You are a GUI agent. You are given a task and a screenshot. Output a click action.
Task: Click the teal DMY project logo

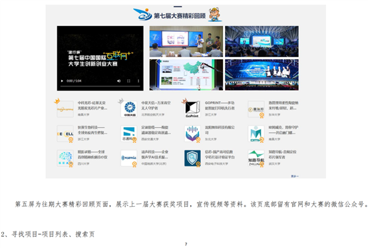(x=256, y=134)
